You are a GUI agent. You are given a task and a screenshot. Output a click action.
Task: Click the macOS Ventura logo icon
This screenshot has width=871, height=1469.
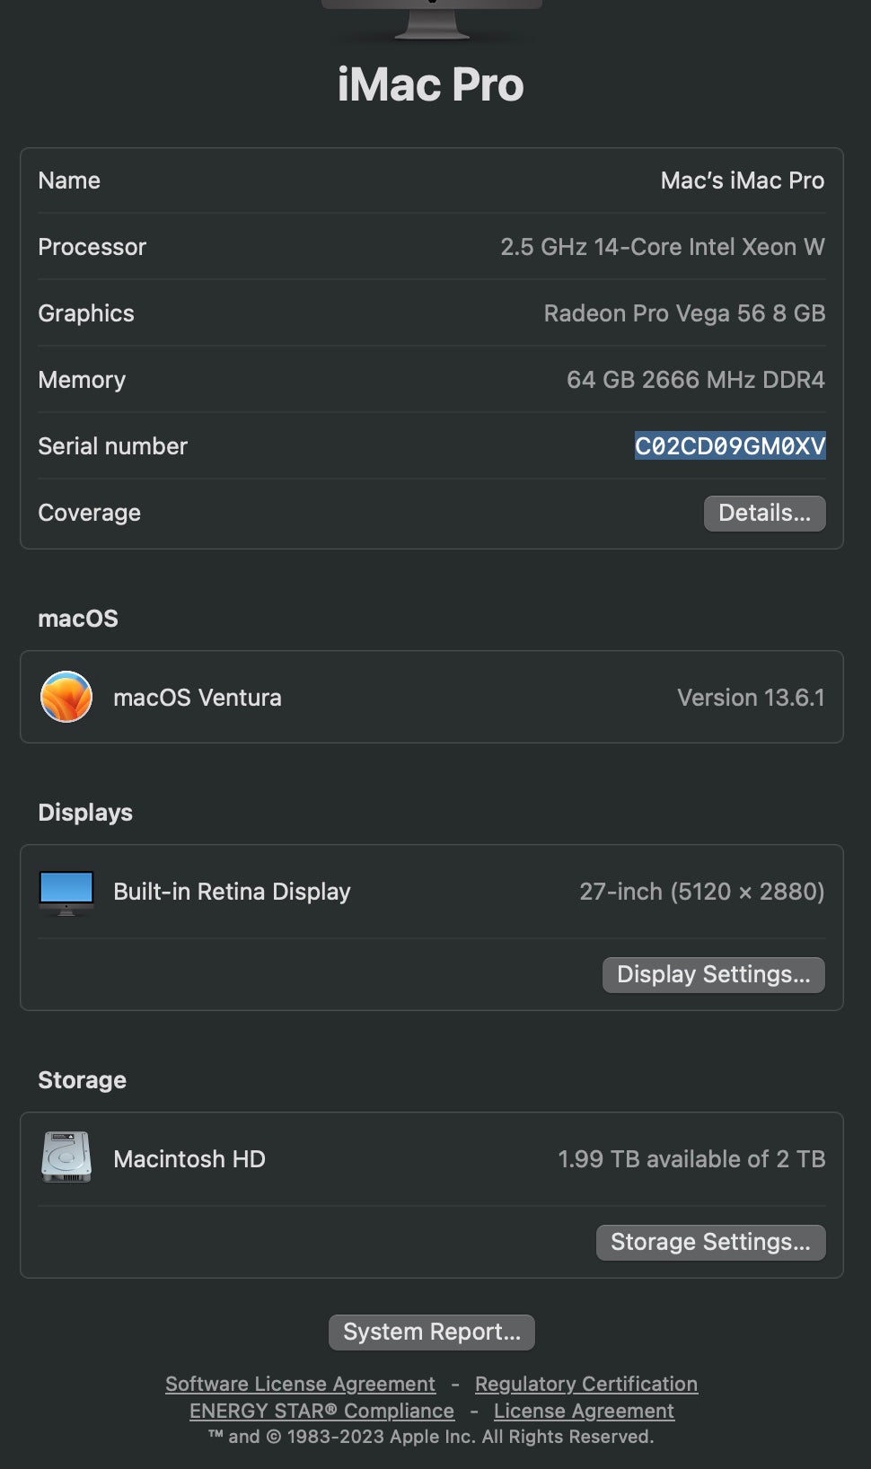pyautogui.click(x=66, y=697)
